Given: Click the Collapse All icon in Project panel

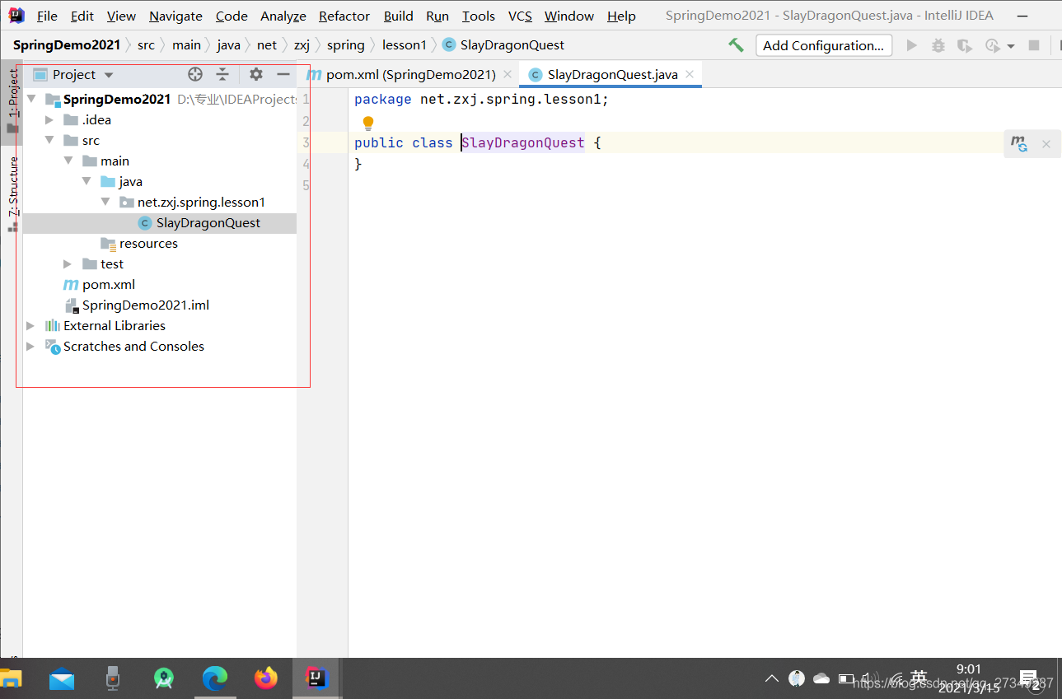Looking at the screenshot, I should pos(222,74).
